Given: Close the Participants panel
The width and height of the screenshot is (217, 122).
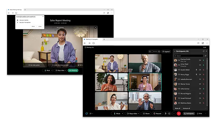Looking at the screenshot, I should (206, 51).
